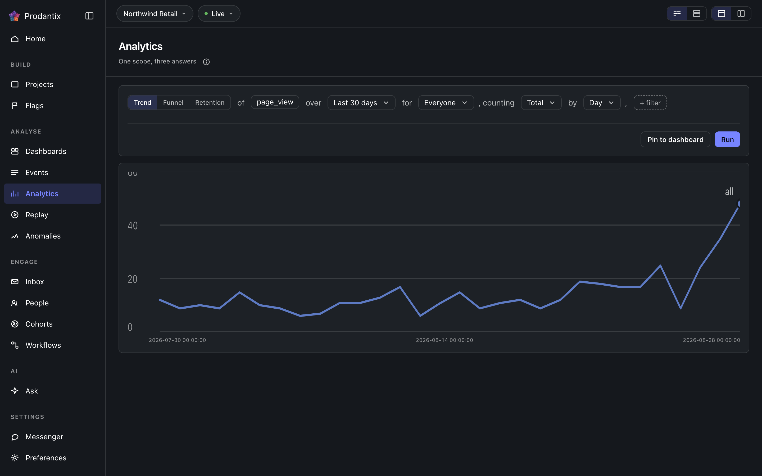762x476 pixels.
Task: Click the Flags flag icon
Action: [x=15, y=106]
